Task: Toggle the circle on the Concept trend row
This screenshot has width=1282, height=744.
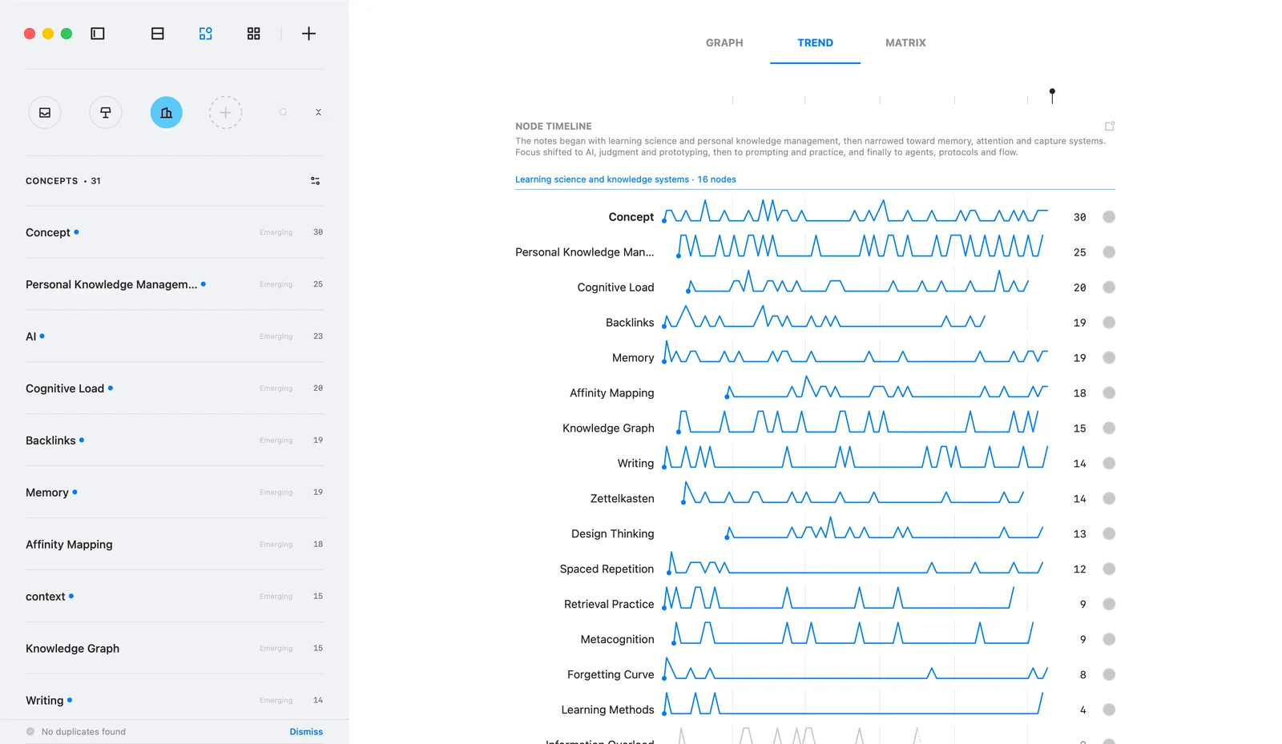Action: pos(1109,217)
